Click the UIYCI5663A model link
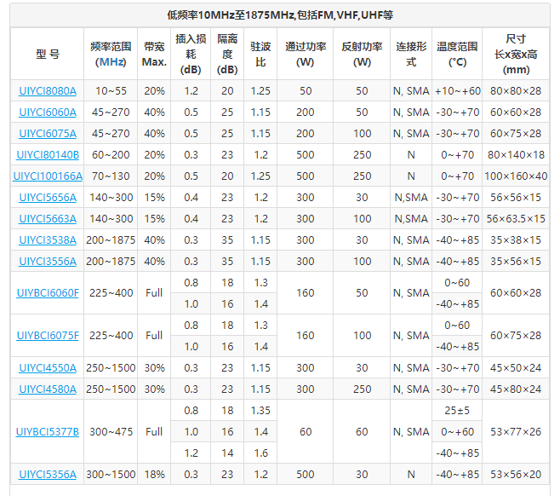The image size is (560, 496). click(48, 219)
